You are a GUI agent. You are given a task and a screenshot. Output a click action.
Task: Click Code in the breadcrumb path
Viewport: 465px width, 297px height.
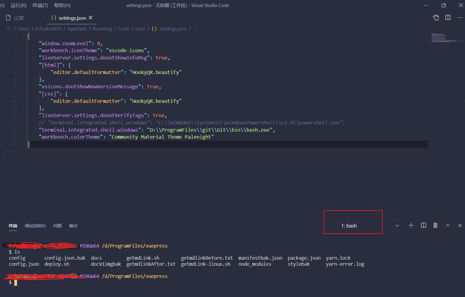124,29
